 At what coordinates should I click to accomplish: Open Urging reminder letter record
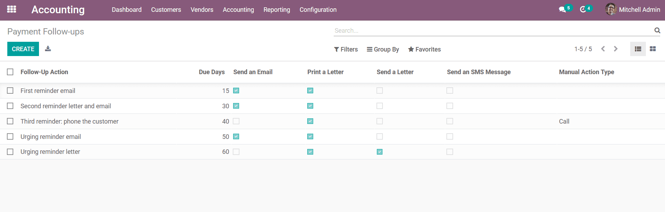click(50, 152)
